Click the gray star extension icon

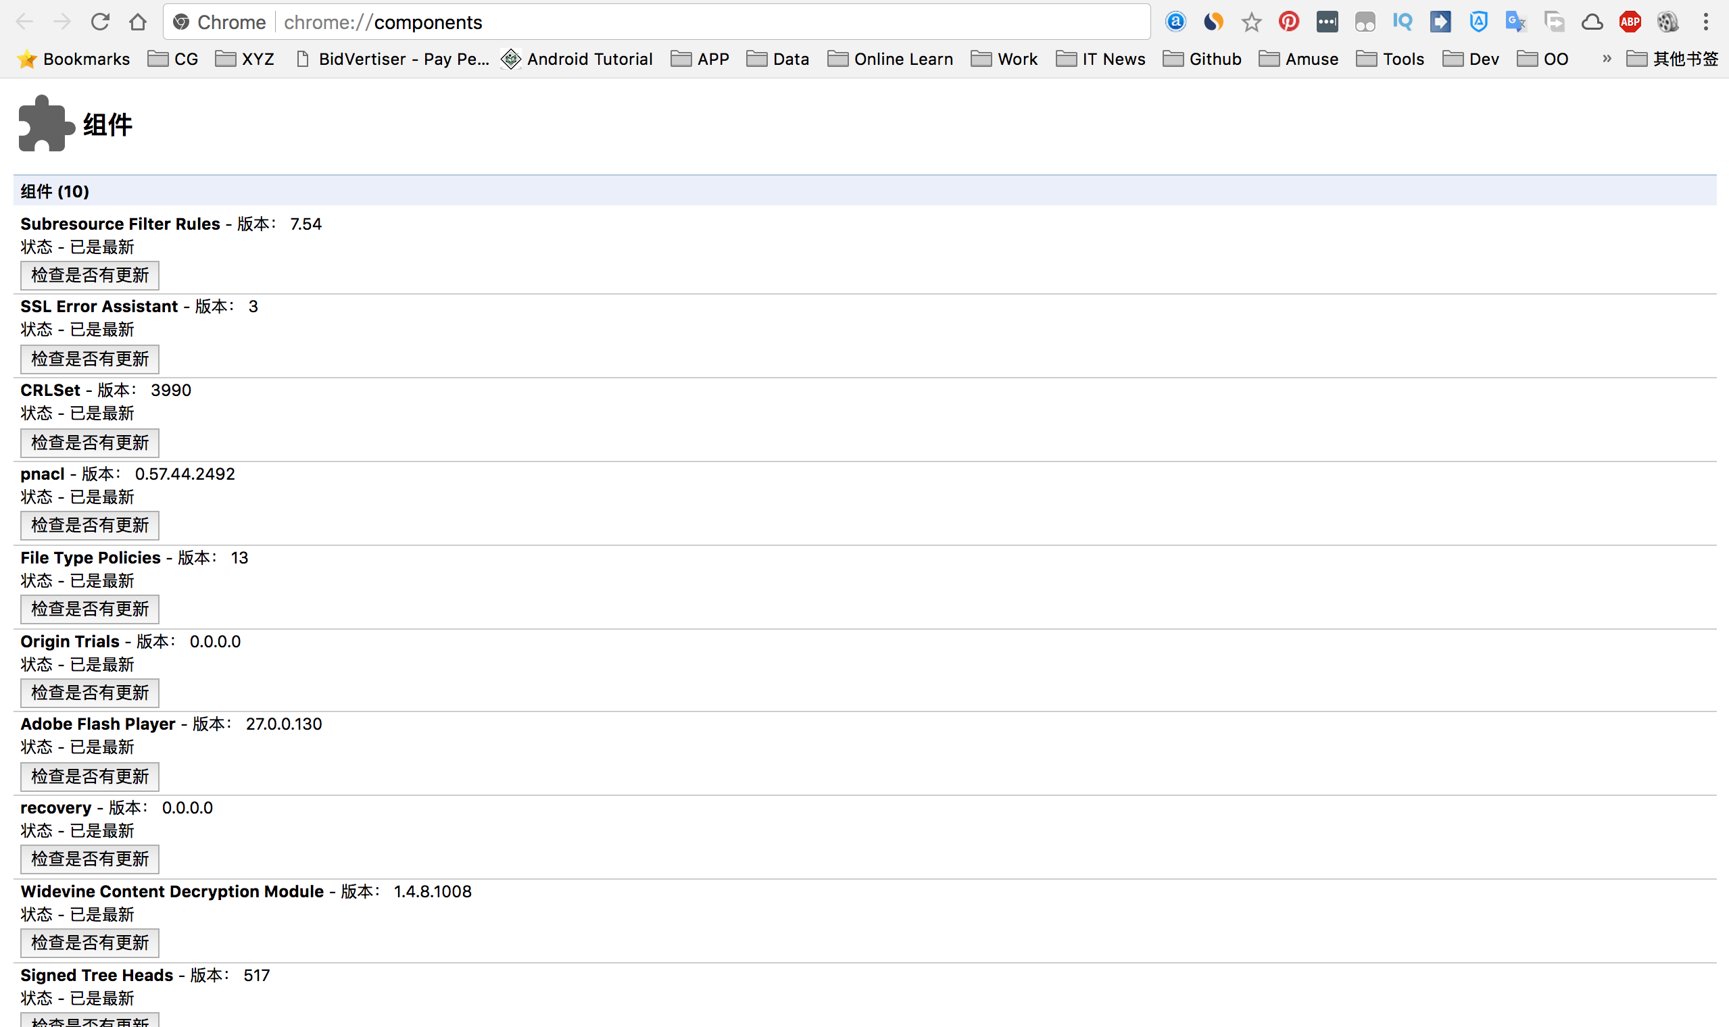click(1251, 22)
